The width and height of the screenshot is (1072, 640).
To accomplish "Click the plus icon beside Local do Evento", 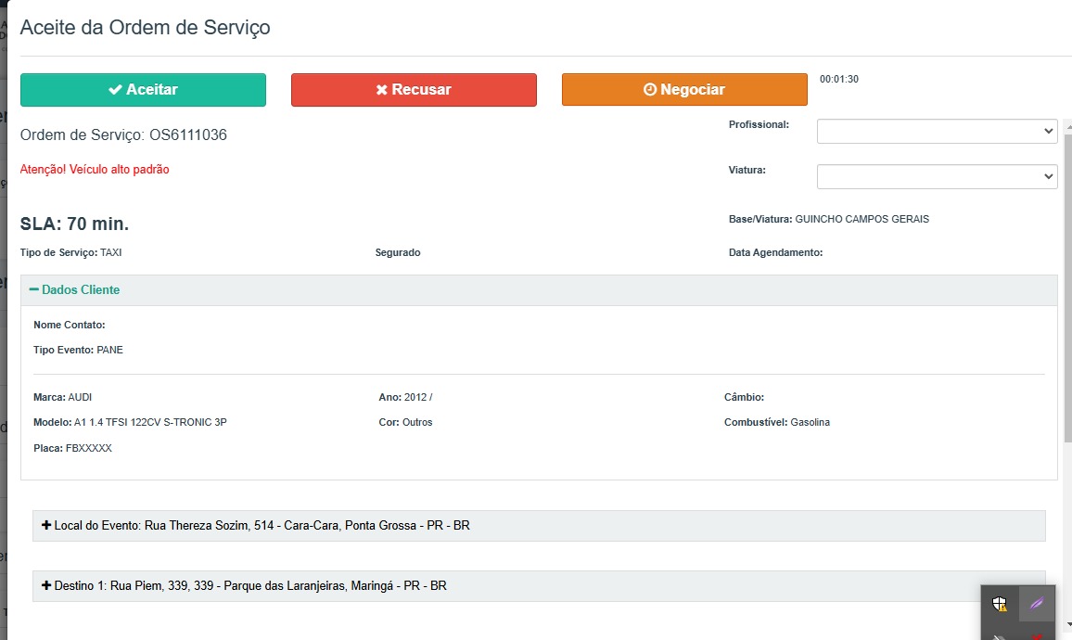I will pos(46,526).
